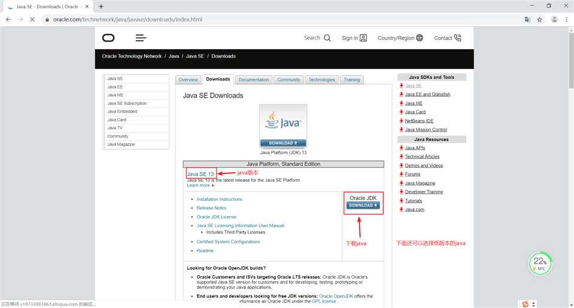This screenshot has height=308, width=574.
Task: Click the Oracle OpenJDK link
Action: tap(336, 296)
